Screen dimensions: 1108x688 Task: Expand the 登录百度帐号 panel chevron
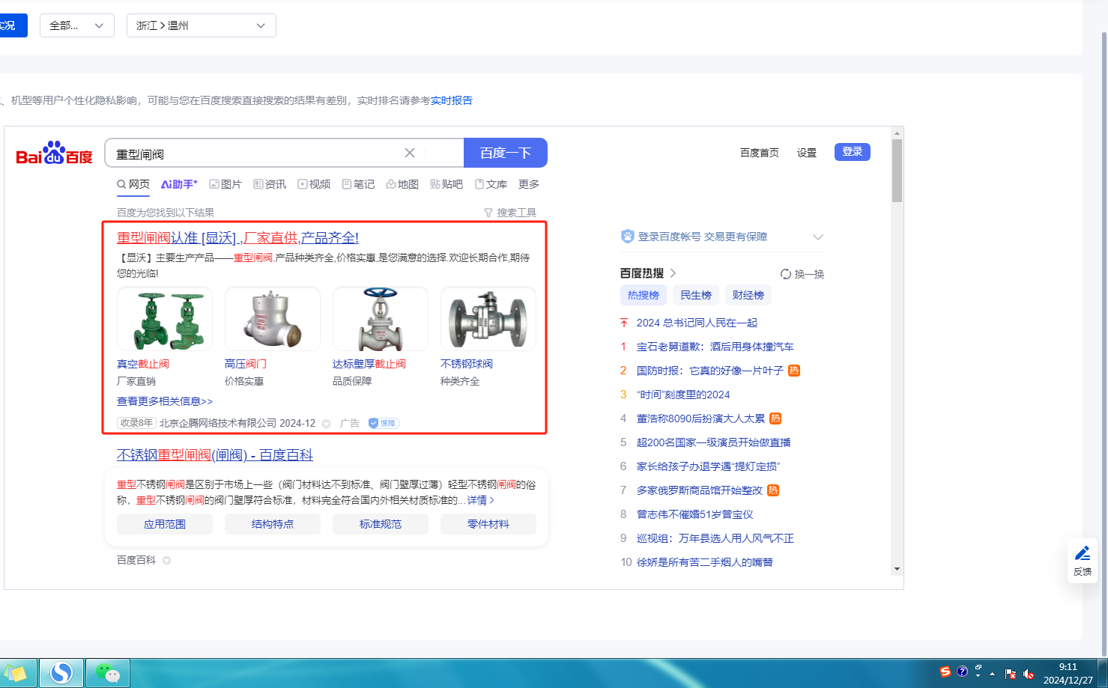coord(817,237)
